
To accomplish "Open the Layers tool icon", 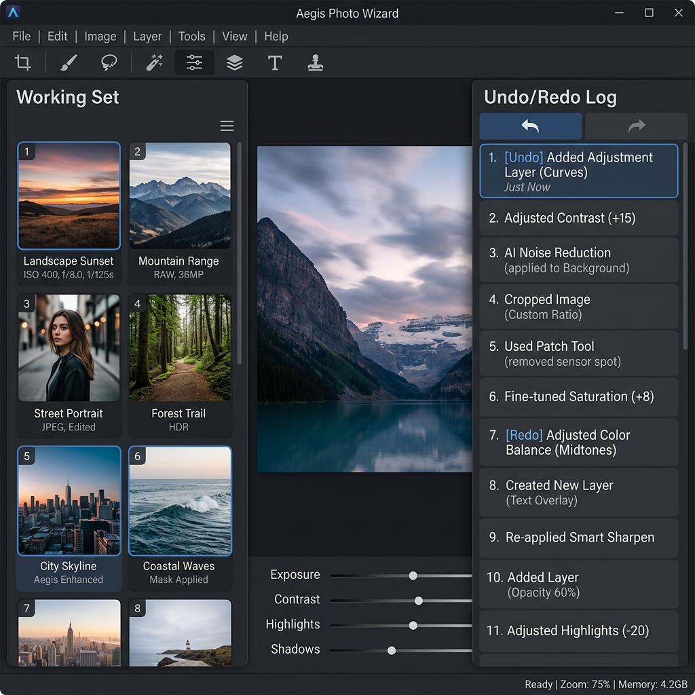I will pyautogui.click(x=235, y=63).
